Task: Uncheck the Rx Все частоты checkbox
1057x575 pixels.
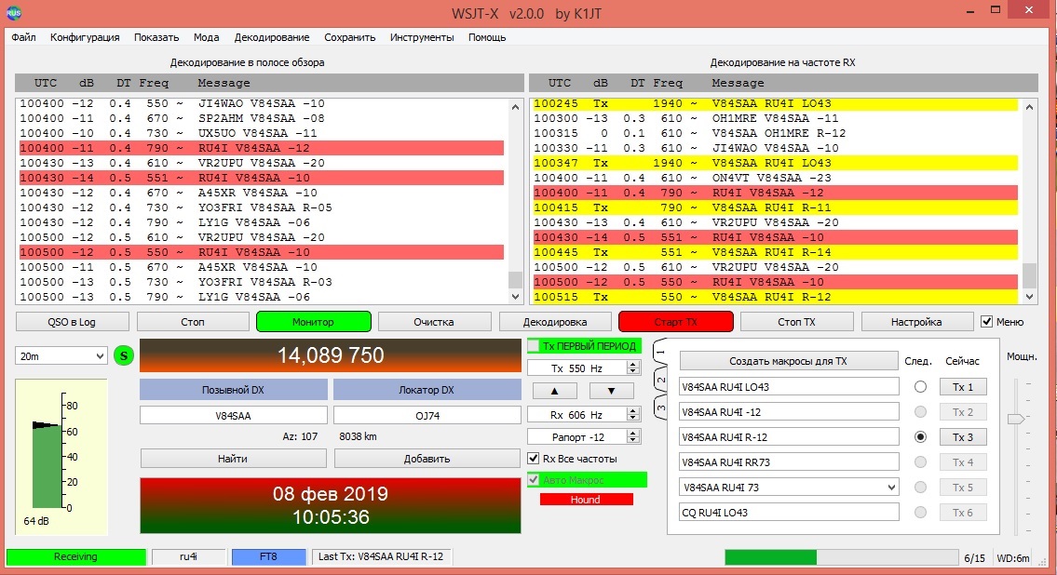Action: pyautogui.click(x=534, y=459)
